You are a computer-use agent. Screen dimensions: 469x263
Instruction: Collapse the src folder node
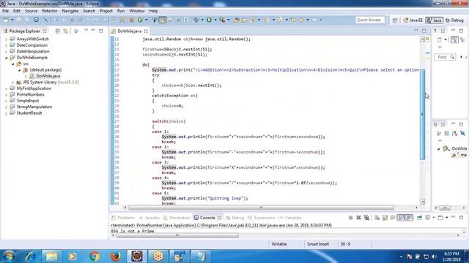click(13, 64)
